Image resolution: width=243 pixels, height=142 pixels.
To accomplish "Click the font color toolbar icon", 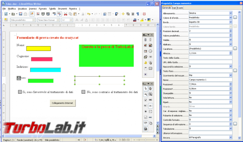I will 135,20.
